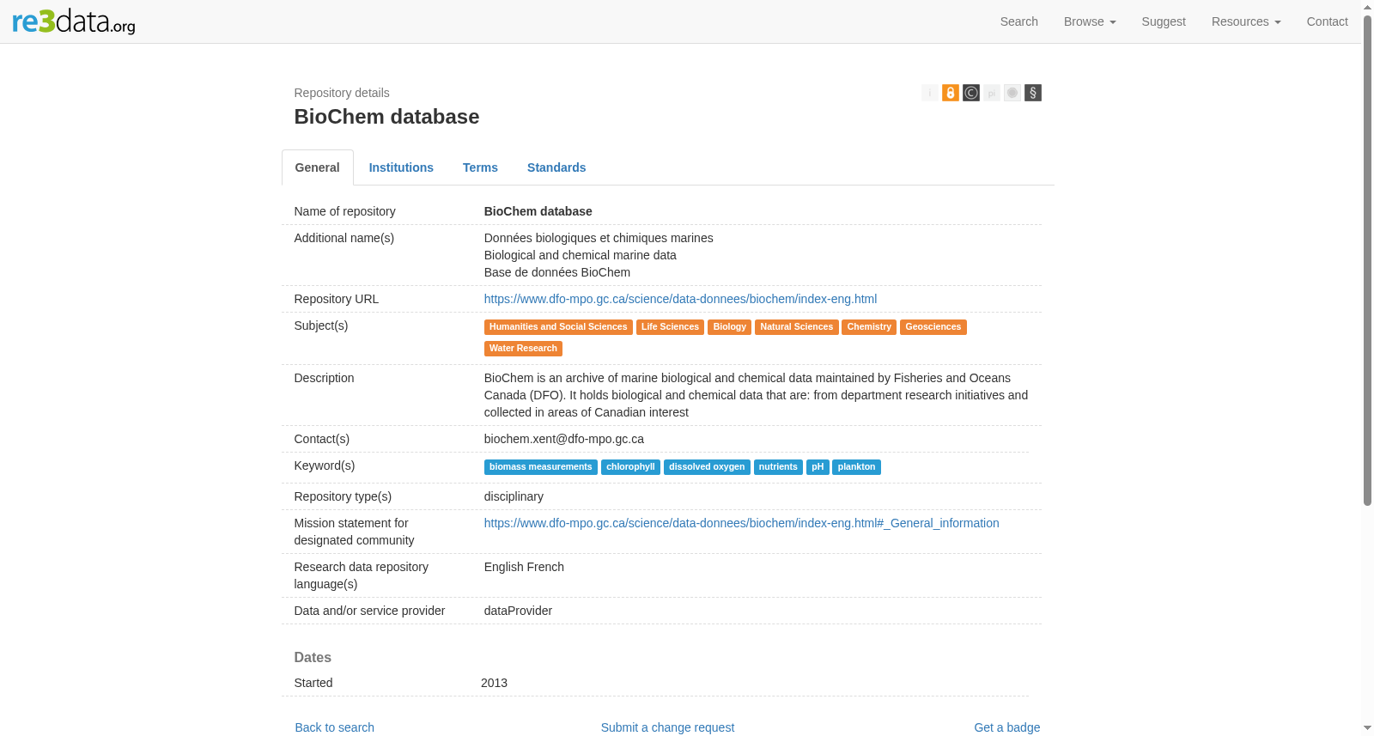The image size is (1374, 736).
Task: Click the 'BioChem database' page heading
Action: (386, 117)
